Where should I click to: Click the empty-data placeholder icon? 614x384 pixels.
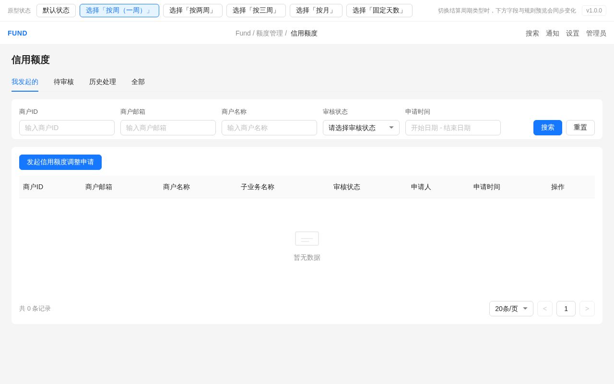[307, 239]
